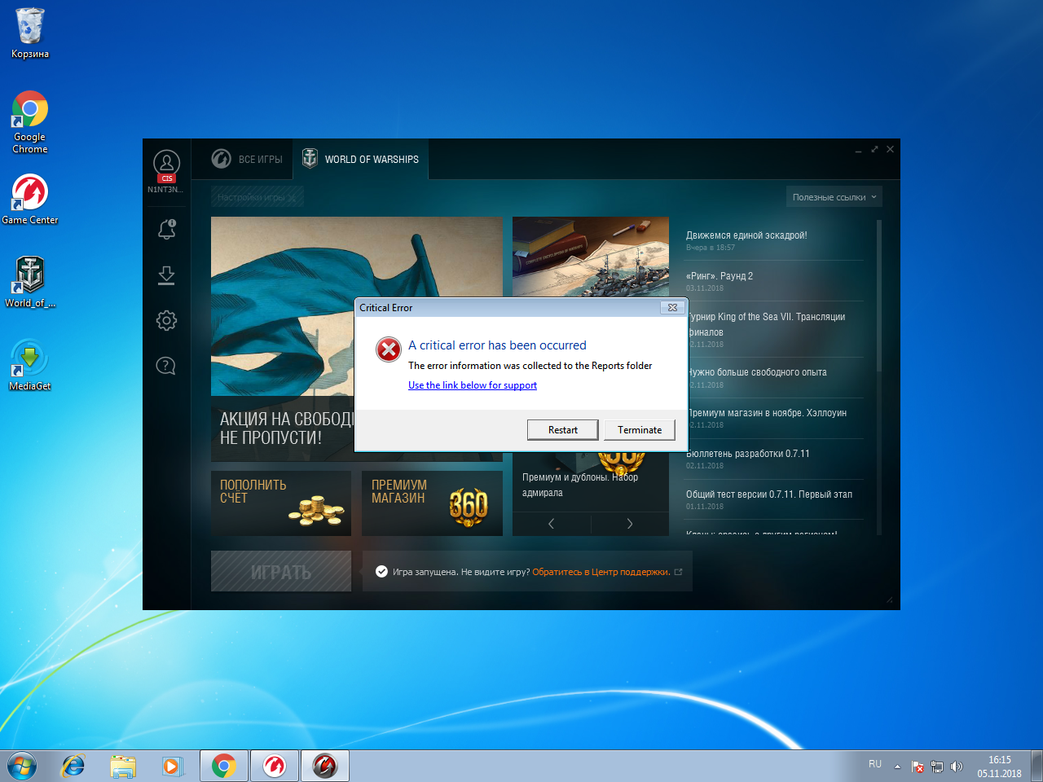Viewport: 1043px width, 782px height.
Task: Open the help question bubble icon
Action: tap(165, 366)
